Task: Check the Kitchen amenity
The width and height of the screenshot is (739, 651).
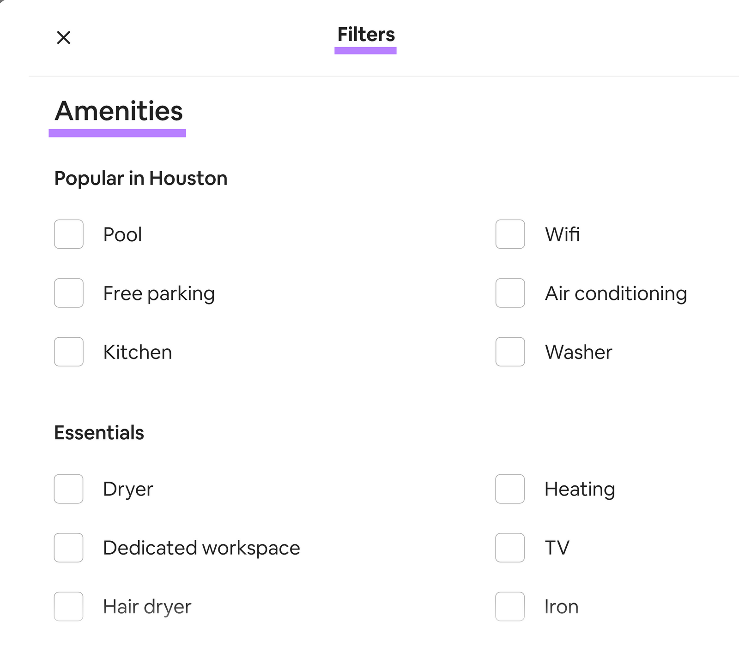Action: pyautogui.click(x=68, y=352)
